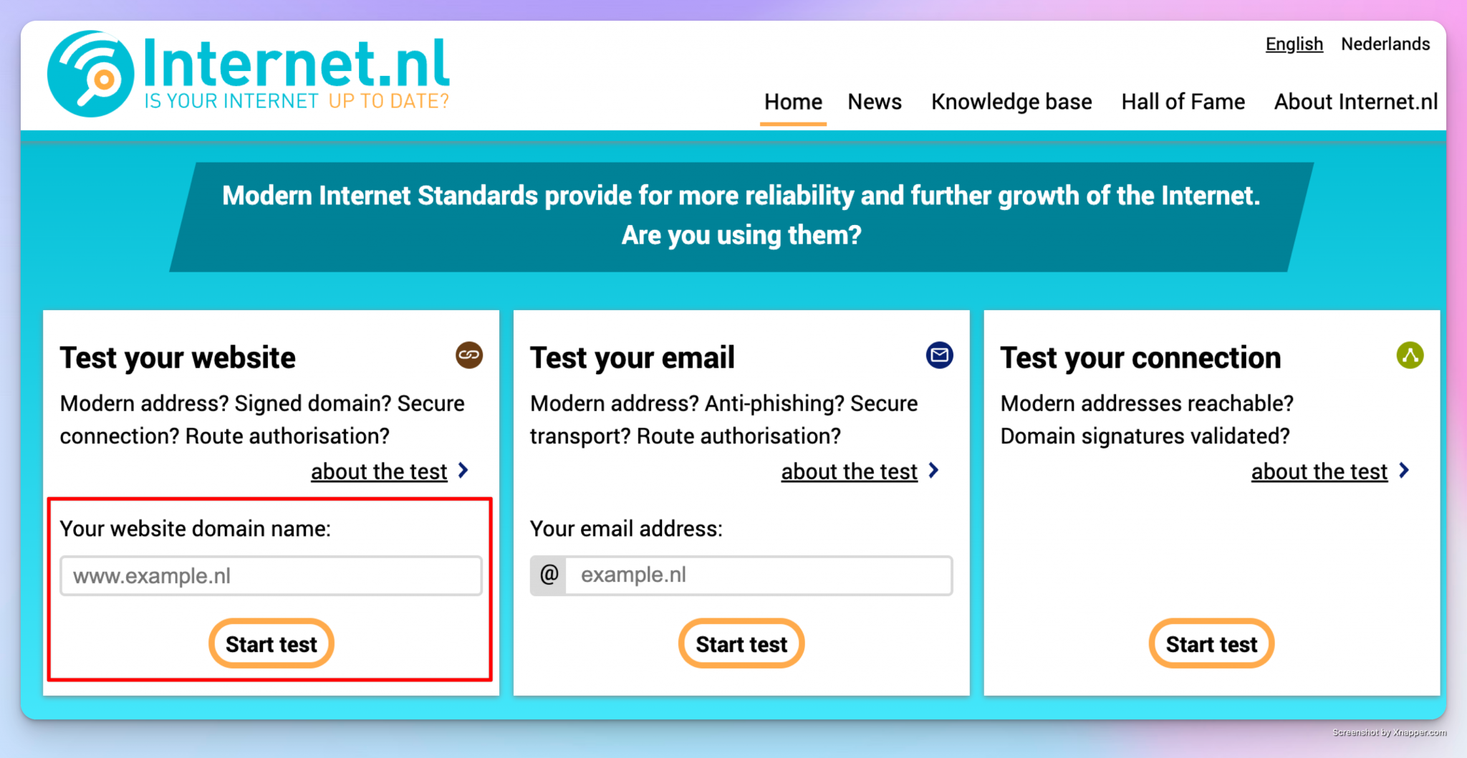The image size is (1467, 758).
Task: Switch language to Nederlands
Action: pos(1385,44)
